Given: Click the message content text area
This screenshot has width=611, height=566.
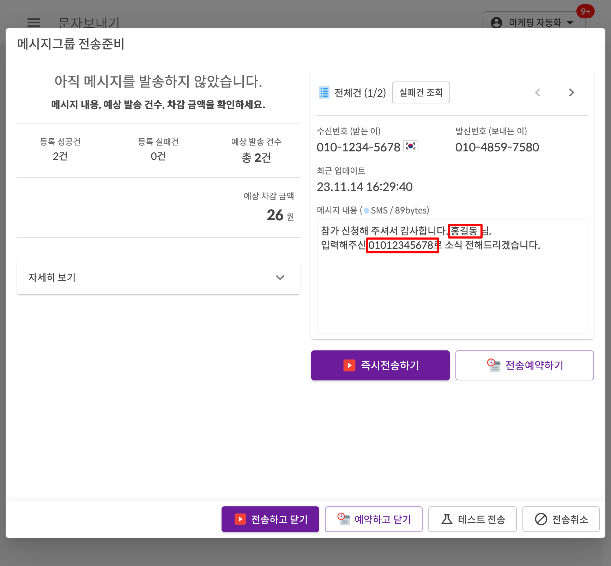Looking at the screenshot, I should 453,276.
